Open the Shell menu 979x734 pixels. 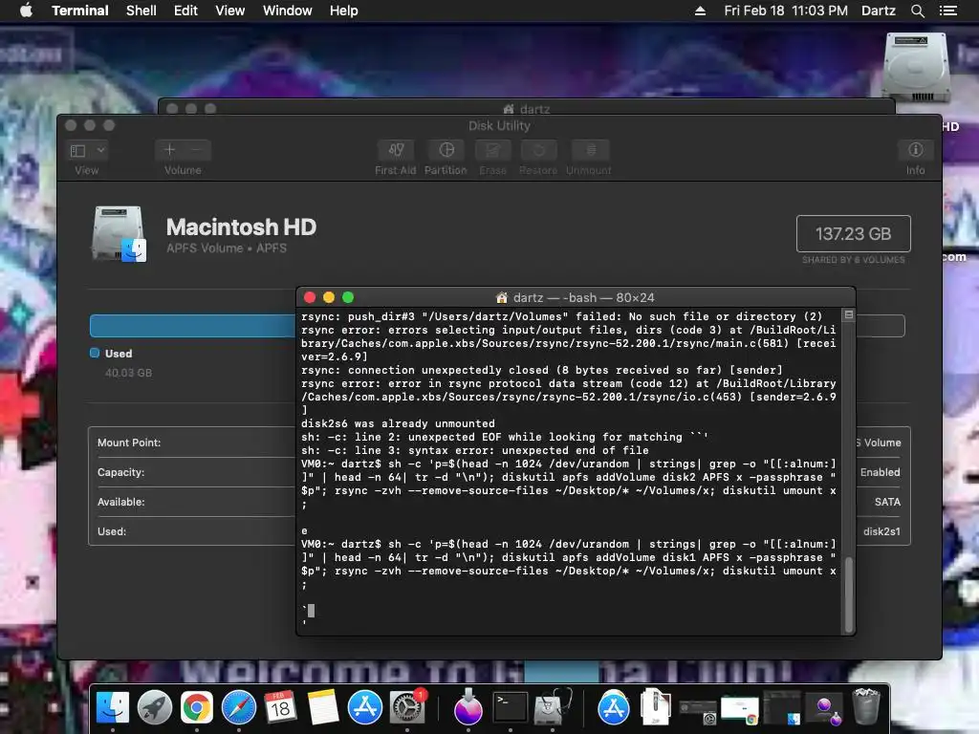[x=141, y=11]
